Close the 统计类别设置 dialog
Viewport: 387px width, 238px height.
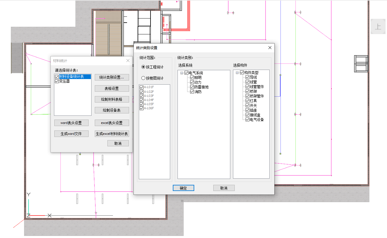(x=270, y=48)
